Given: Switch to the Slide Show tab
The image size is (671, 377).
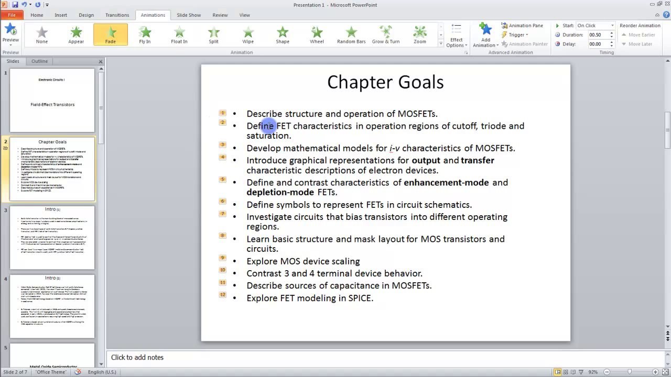Looking at the screenshot, I should (189, 15).
